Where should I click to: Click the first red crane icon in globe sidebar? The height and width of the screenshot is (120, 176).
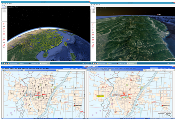[4, 24]
